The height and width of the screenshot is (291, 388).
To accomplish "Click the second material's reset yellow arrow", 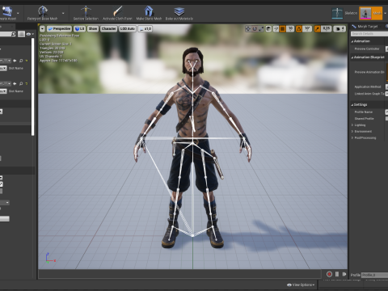I will point(27,83).
